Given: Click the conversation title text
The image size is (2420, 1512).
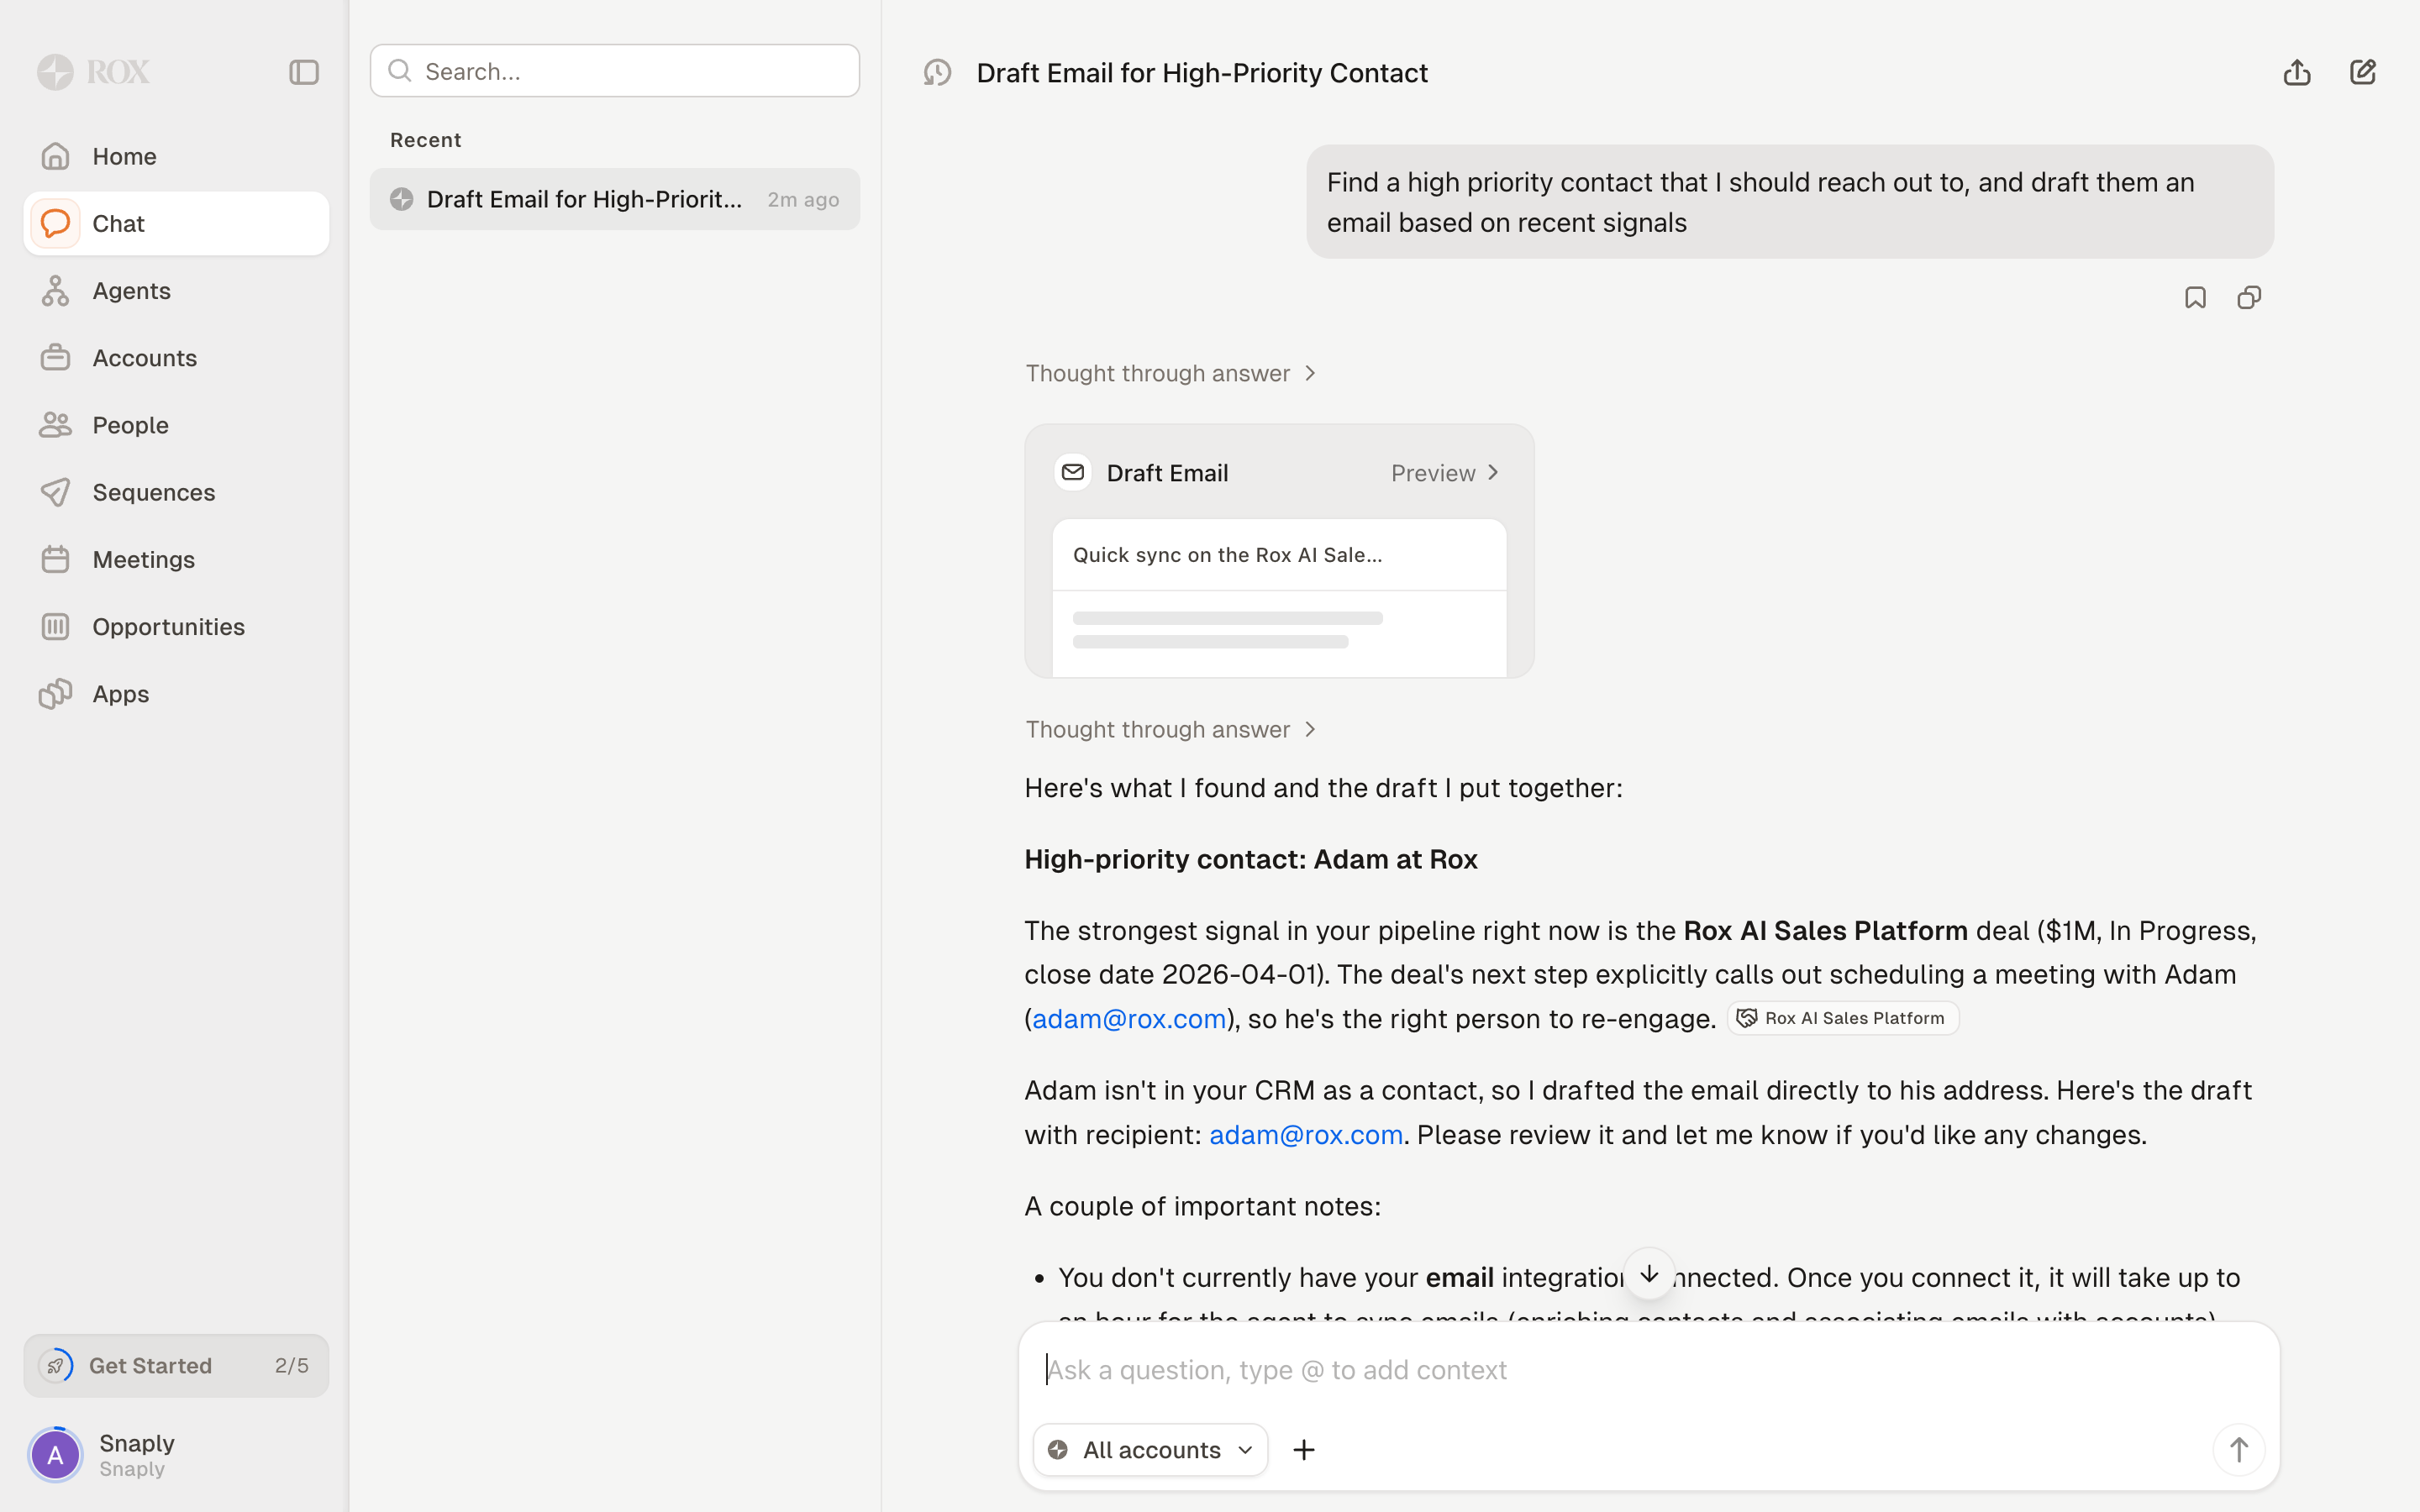Looking at the screenshot, I should point(1202,73).
